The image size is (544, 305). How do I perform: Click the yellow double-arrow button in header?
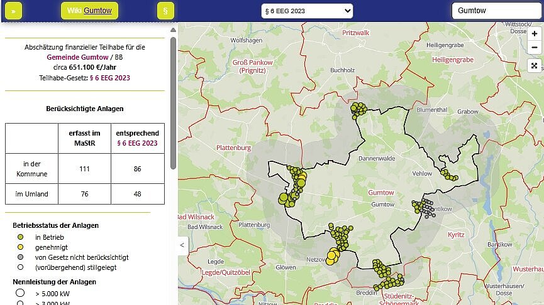pyautogui.click(x=14, y=11)
